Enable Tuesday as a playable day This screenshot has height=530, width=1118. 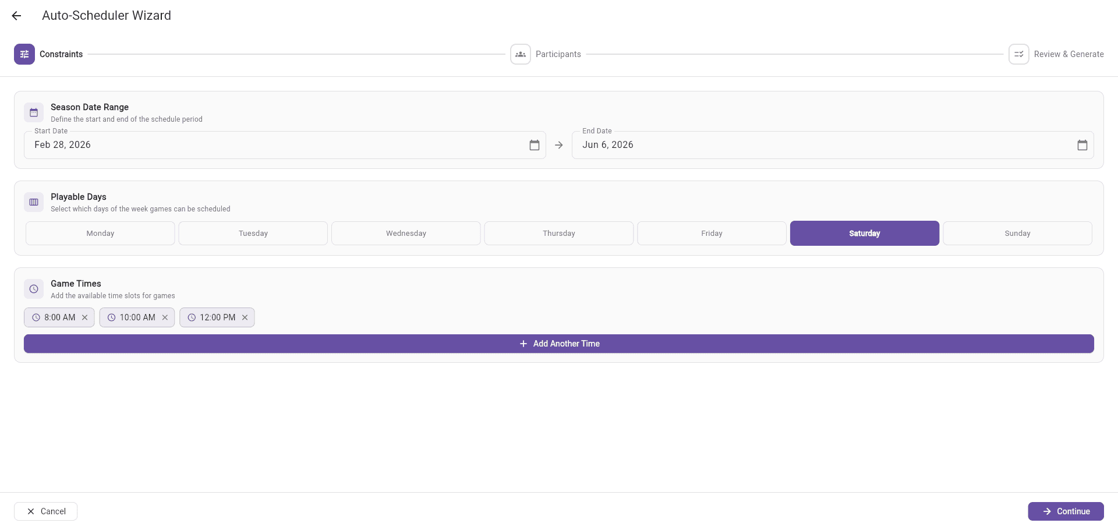pyautogui.click(x=253, y=233)
